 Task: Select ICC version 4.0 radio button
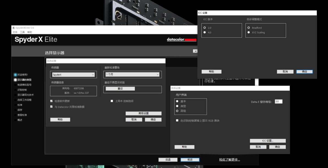204,32
